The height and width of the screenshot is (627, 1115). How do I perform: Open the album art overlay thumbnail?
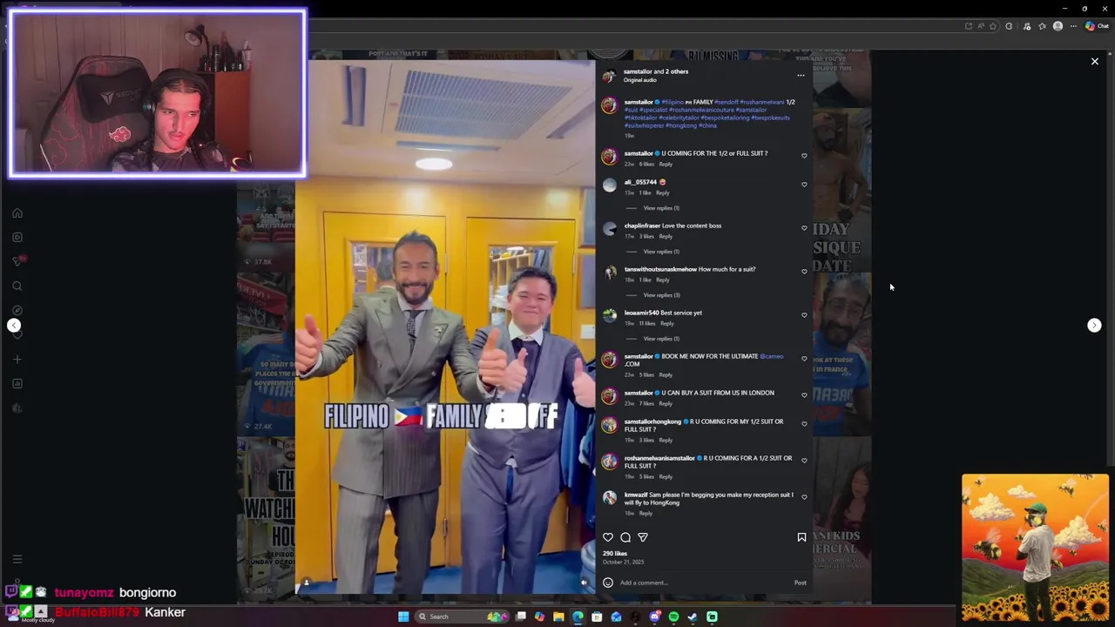pyautogui.click(x=1035, y=548)
